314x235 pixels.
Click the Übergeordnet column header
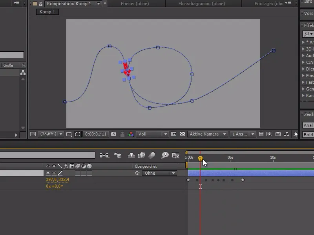pyautogui.click(x=146, y=166)
